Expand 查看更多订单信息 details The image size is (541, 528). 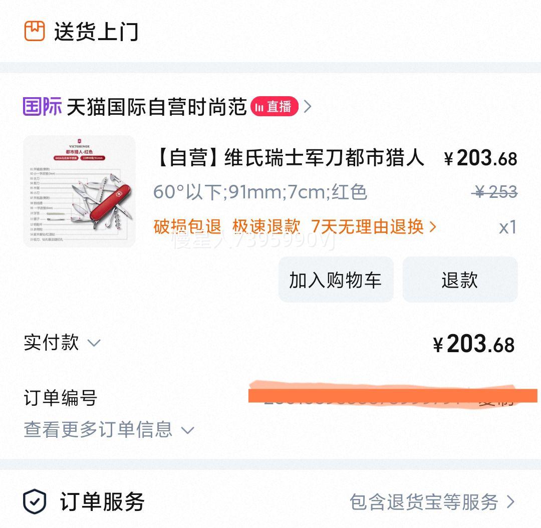(109, 430)
